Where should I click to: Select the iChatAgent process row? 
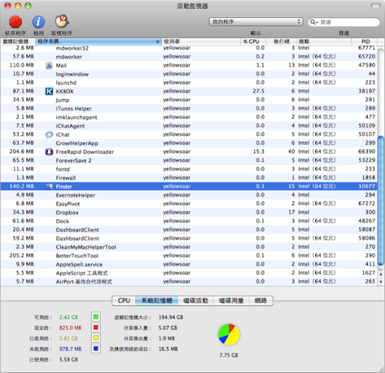click(x=189, y=126)
